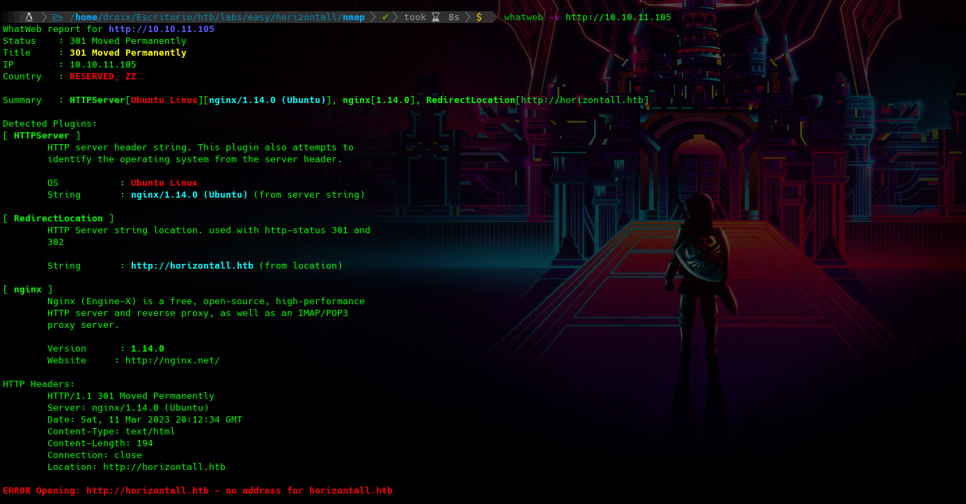Click the Location header URL

pyautogui.click(x=164, y=467)
